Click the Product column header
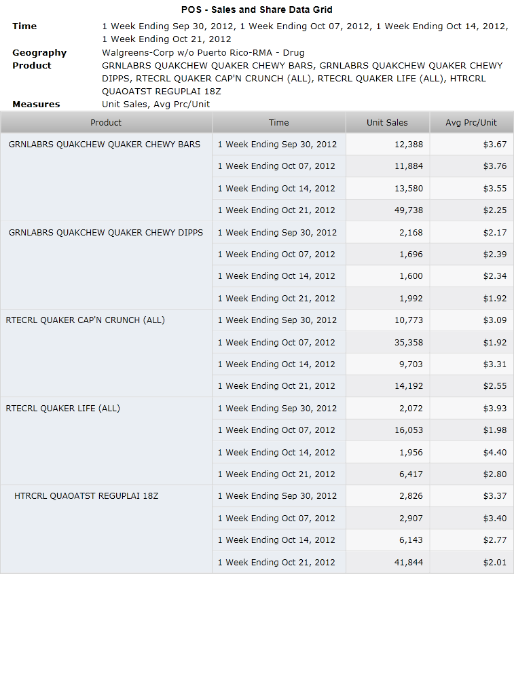This screenshot has height=697, width=514. click(x=106, y=122)
